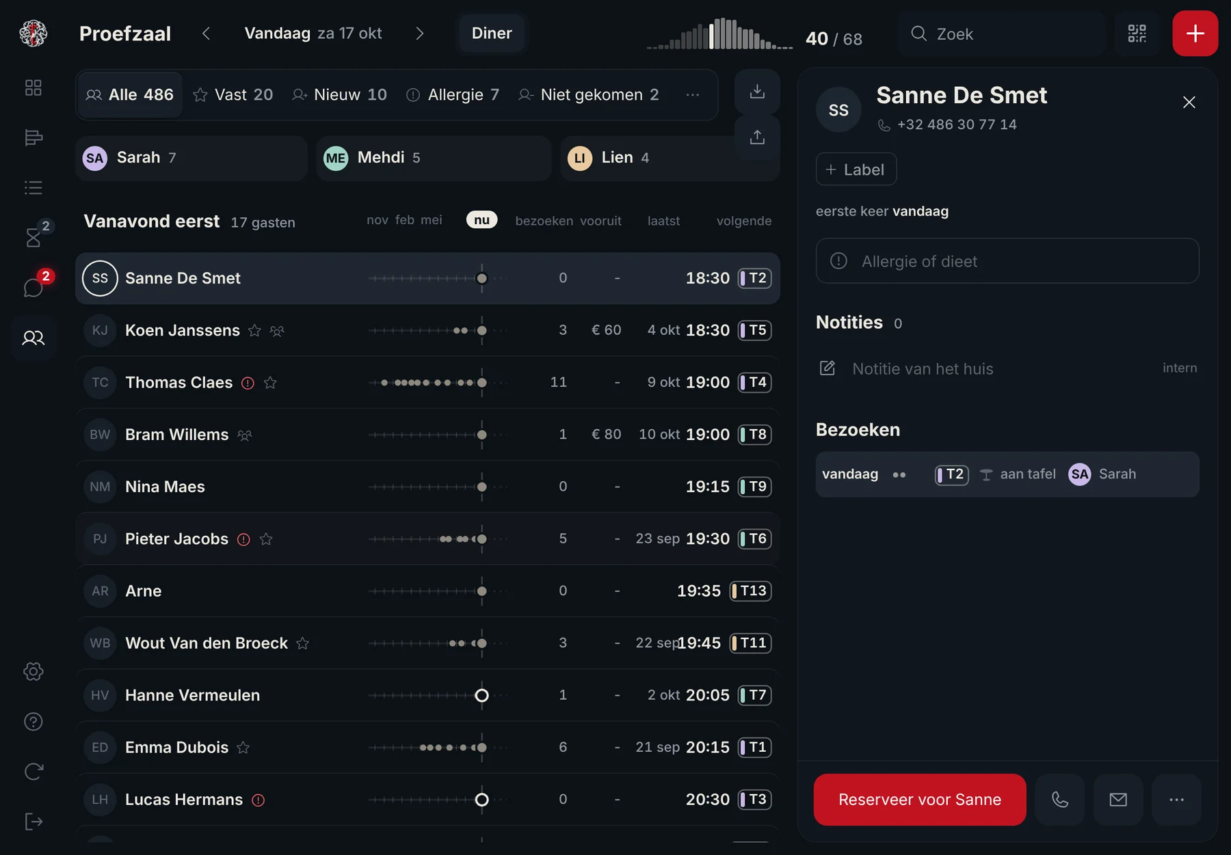Click the upload share icon

[x=757, y=137]
